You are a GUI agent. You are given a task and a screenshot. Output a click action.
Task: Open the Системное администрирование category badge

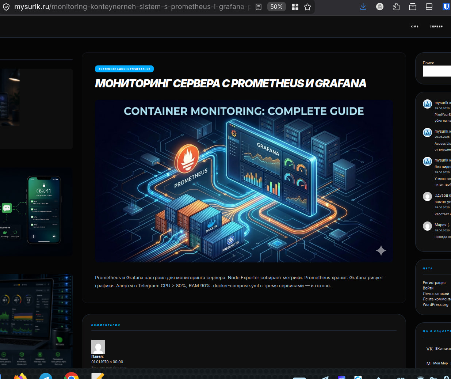(x=124, y=69)
